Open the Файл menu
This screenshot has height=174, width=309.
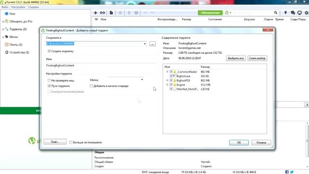(5, 7)
